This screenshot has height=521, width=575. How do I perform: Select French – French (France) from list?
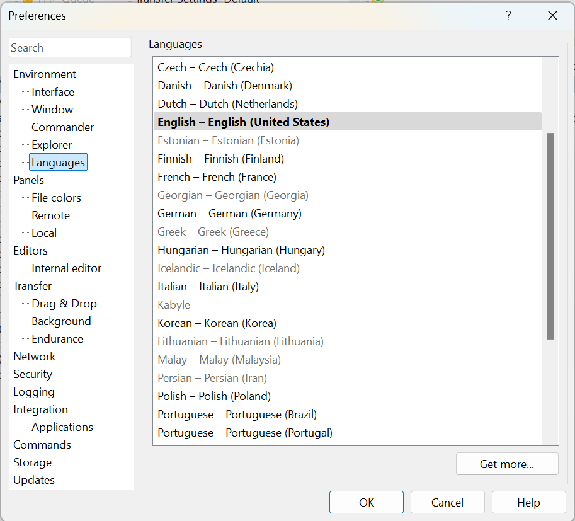coord(217,177)
